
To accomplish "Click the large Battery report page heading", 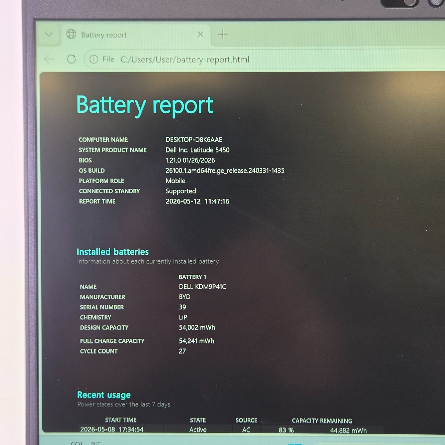I will click(145, 105).
